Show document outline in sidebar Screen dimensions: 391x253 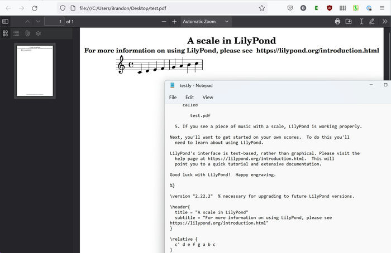[16, 33]
